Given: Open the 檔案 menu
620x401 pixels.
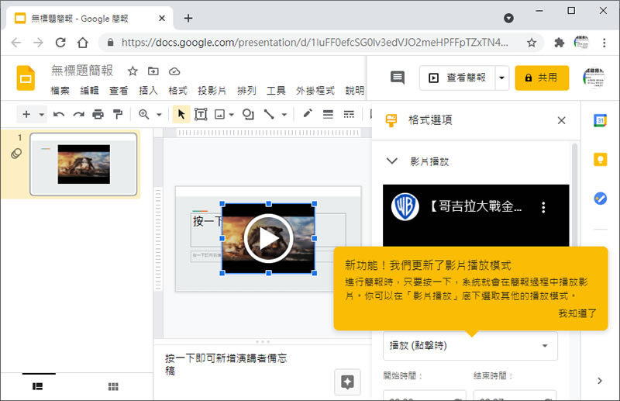Looking at the screenshot, I should tap(60, 91).
